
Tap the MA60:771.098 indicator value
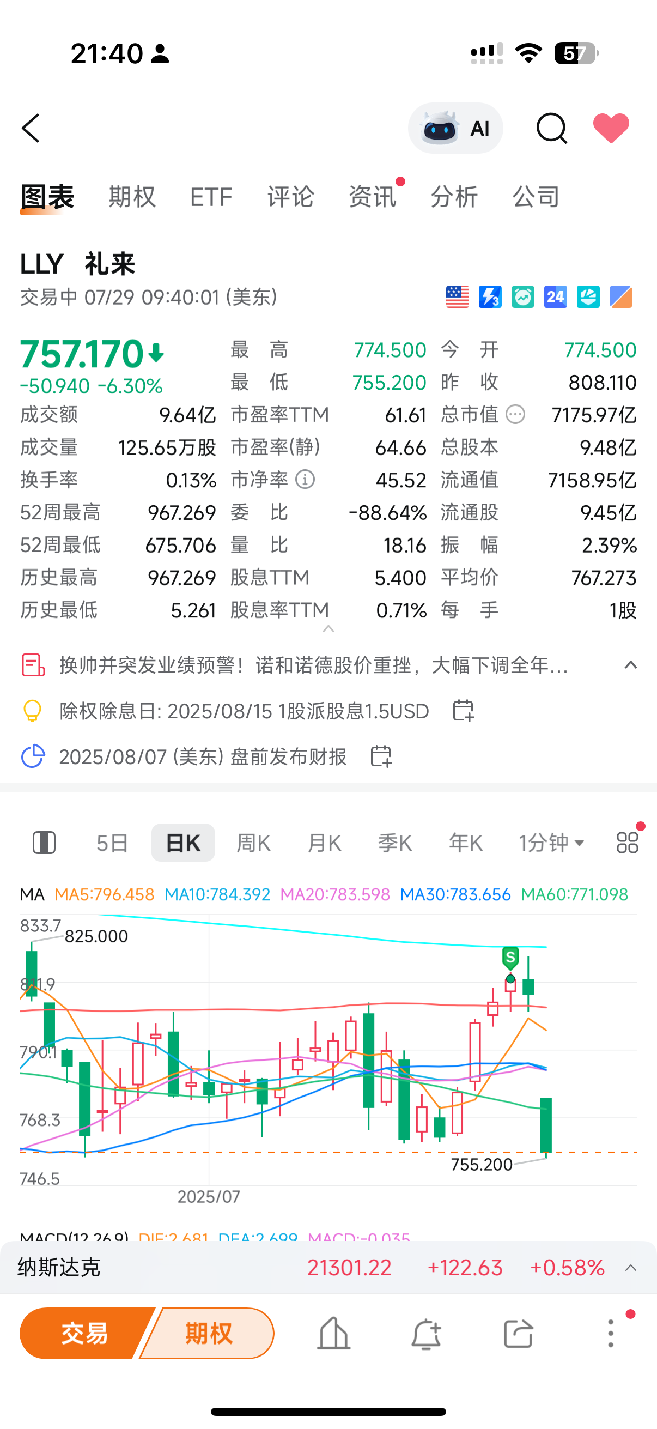point(574,894)
